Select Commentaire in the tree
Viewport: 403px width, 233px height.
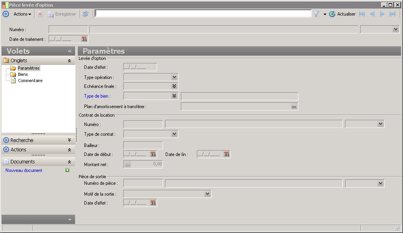coord(30,81)
